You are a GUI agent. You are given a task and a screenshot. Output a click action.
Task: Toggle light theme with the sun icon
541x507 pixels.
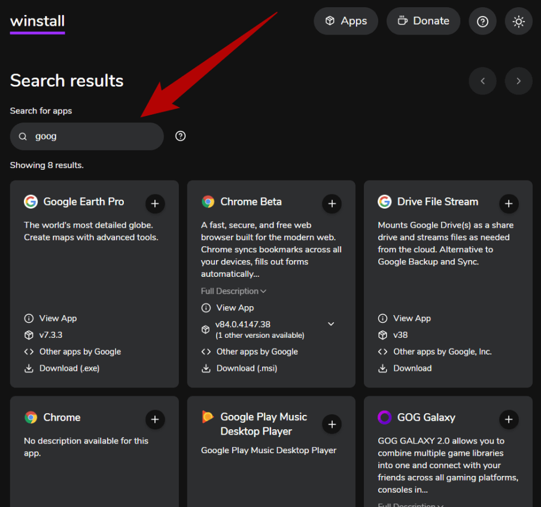pyautogui.click(x=518, y=22)
